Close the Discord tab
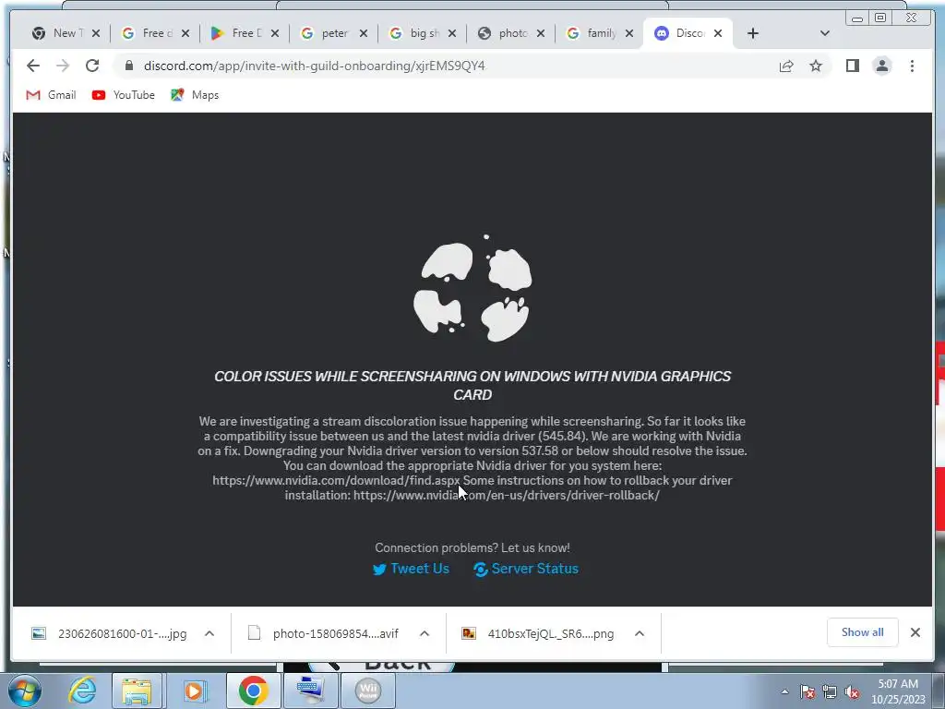 tap(718, 33)
